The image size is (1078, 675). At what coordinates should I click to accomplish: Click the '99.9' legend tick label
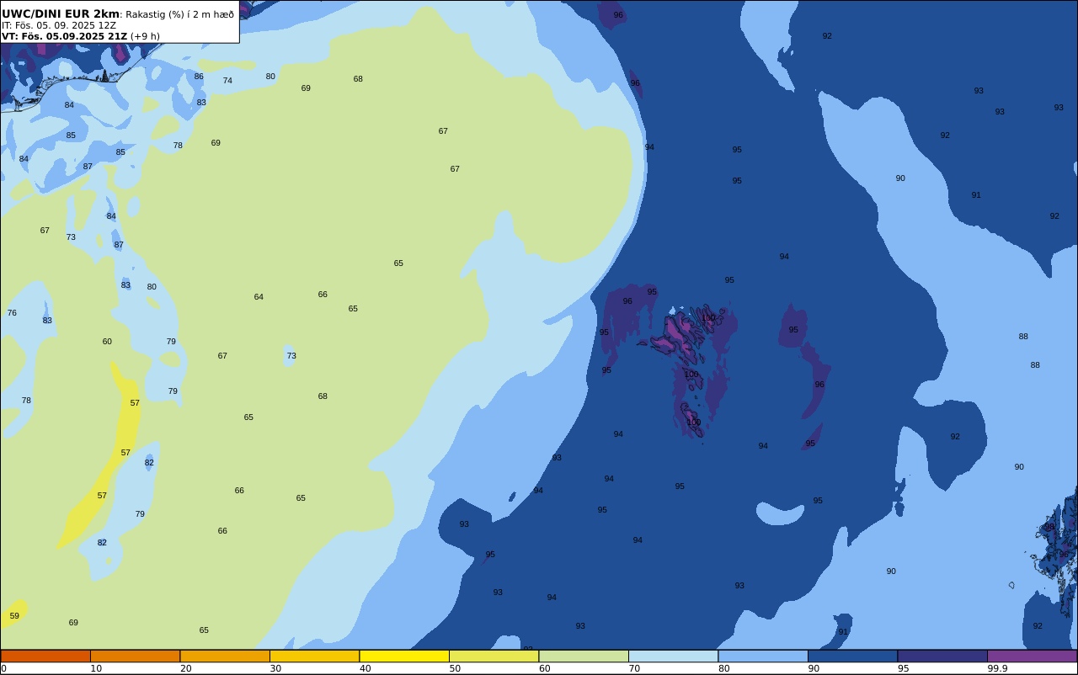coord(997,668)
